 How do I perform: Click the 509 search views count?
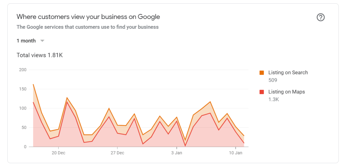273,80
